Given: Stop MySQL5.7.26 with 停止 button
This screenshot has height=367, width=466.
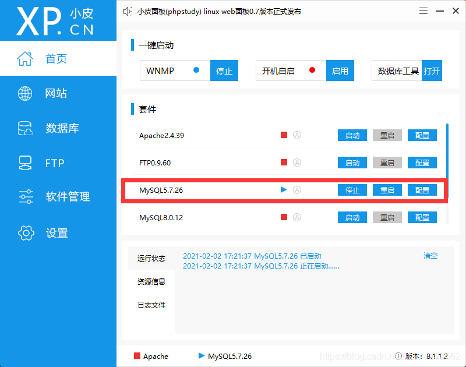Looking at the screenshot, I should click(352, 190).
